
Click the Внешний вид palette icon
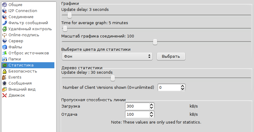(x=4, y=89)
